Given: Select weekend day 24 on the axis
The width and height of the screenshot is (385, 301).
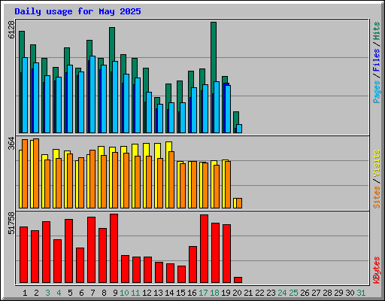Looking at the screenshot, I should 282,293.
